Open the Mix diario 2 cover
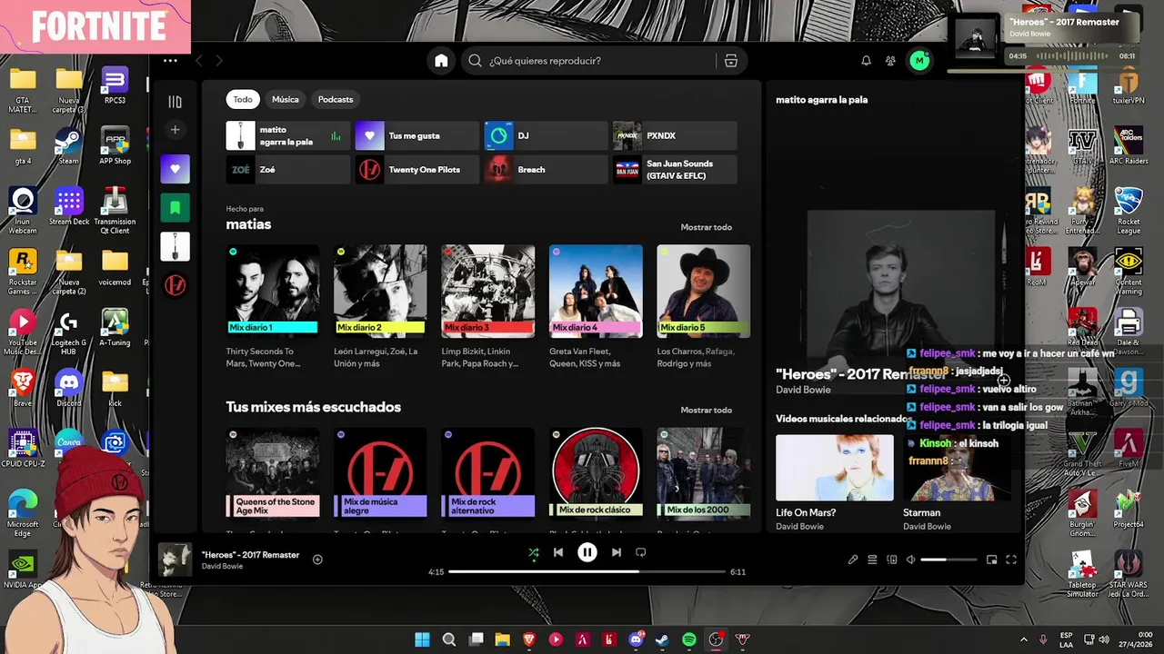Image resolution: width=1164 pixels, height=654 pixels. [380, 291]
